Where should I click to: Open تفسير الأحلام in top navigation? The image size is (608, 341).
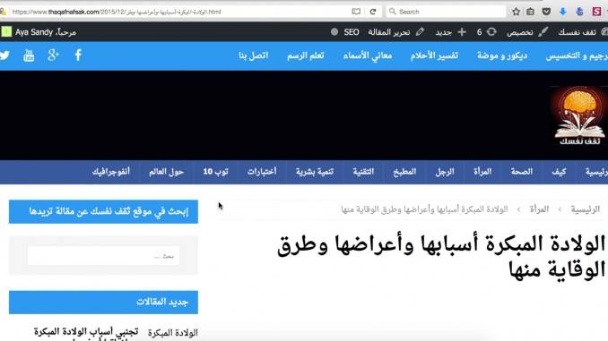(x=434, y=55)
